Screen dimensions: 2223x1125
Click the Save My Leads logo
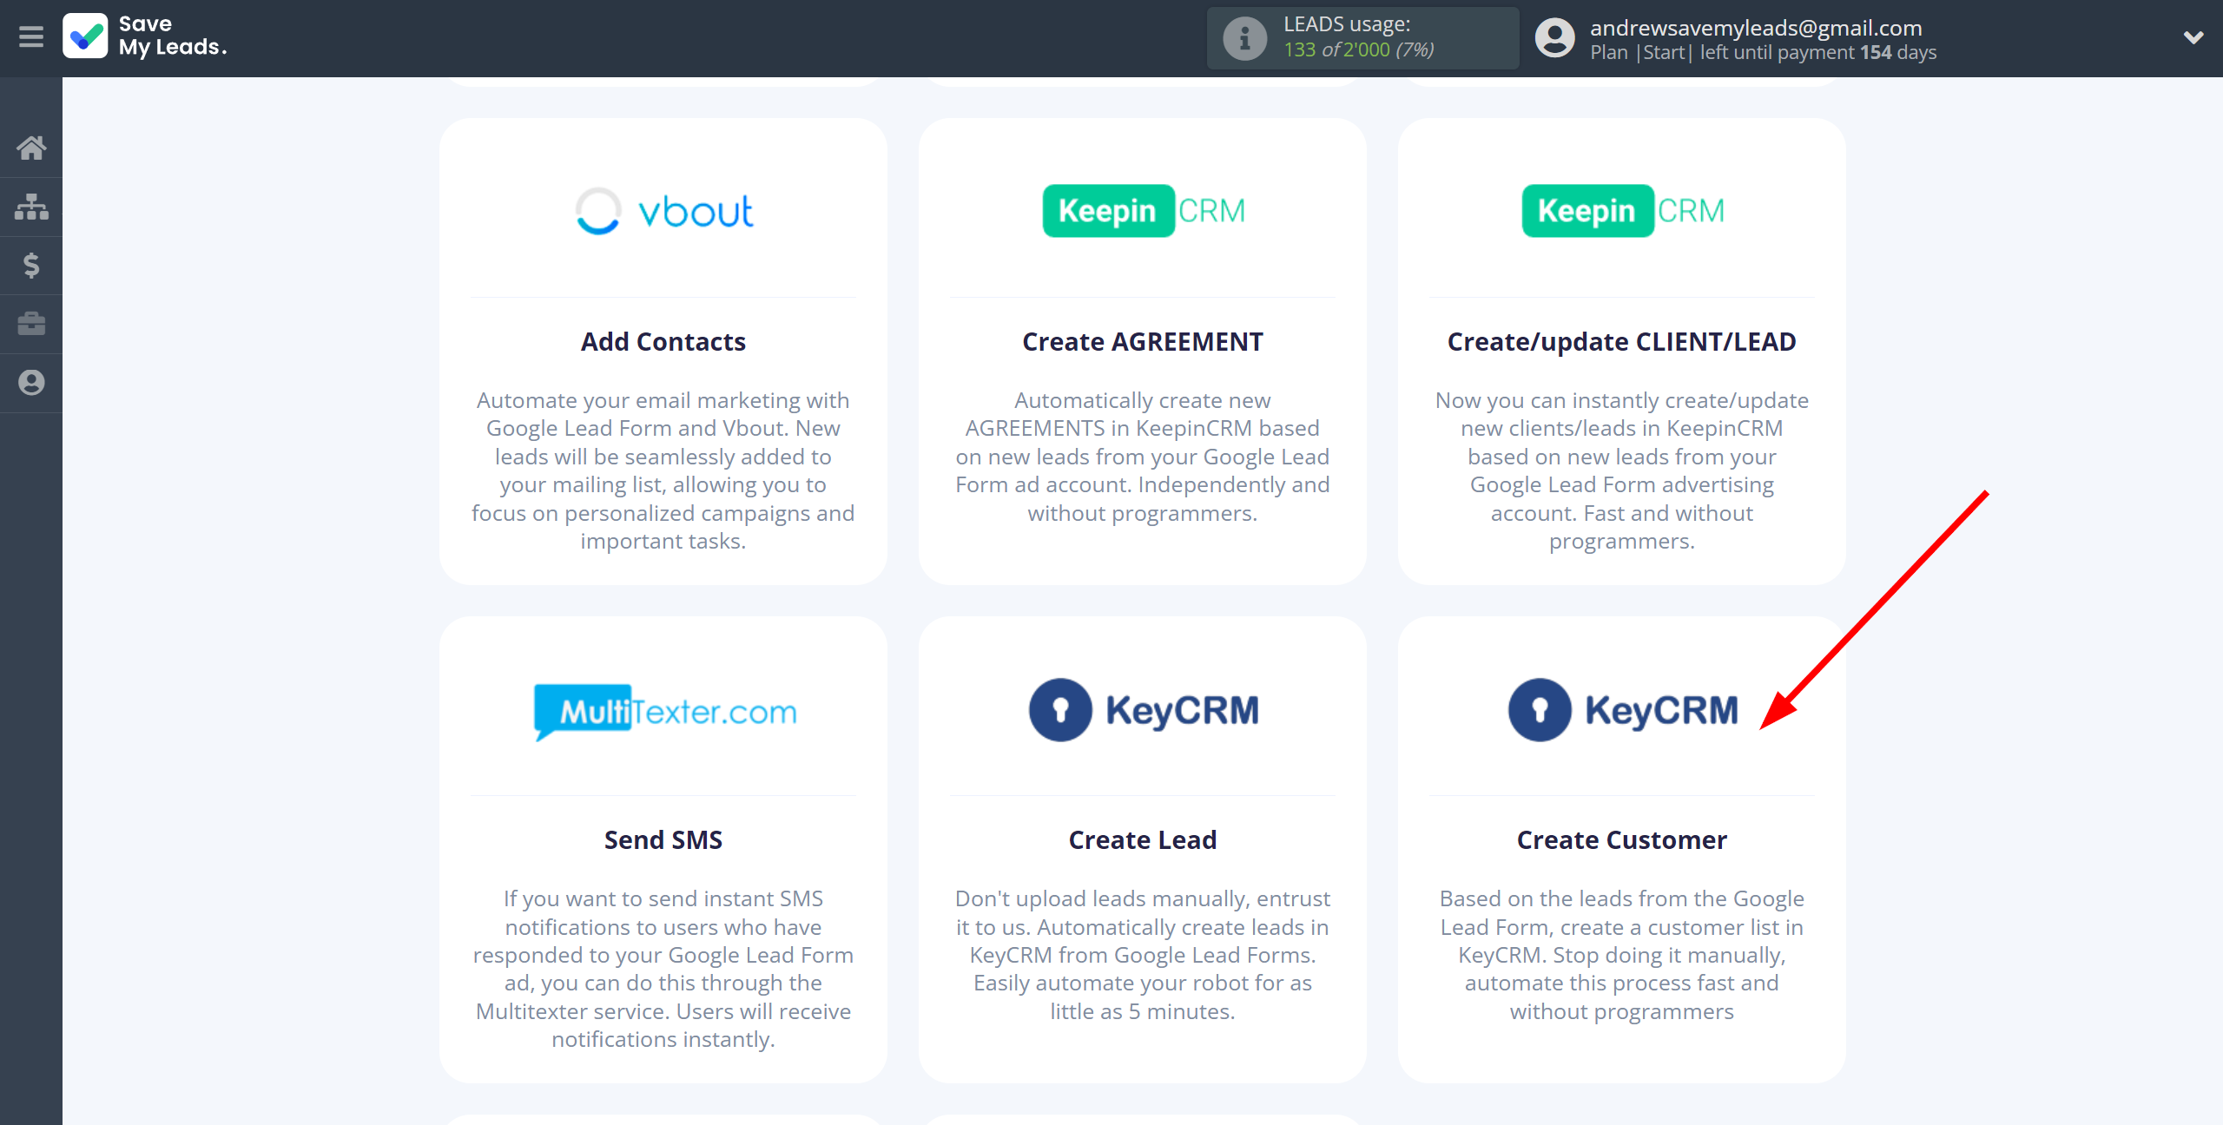[x=145, y=36]
